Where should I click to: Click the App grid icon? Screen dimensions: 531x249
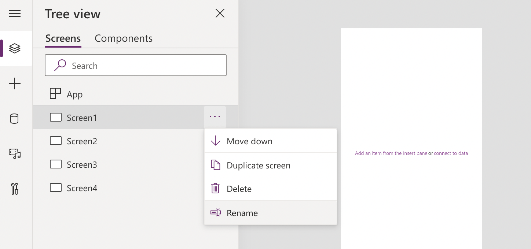tap(55, 94)
